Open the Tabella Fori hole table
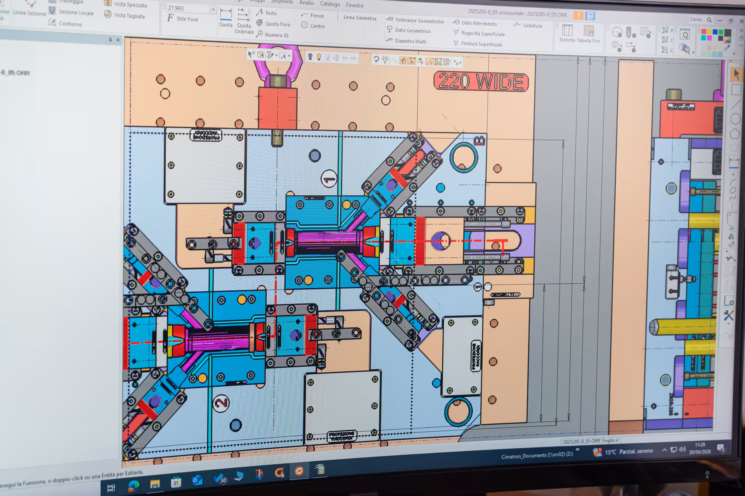The width and height of the screenshot is (745, 496). point(589,34)
